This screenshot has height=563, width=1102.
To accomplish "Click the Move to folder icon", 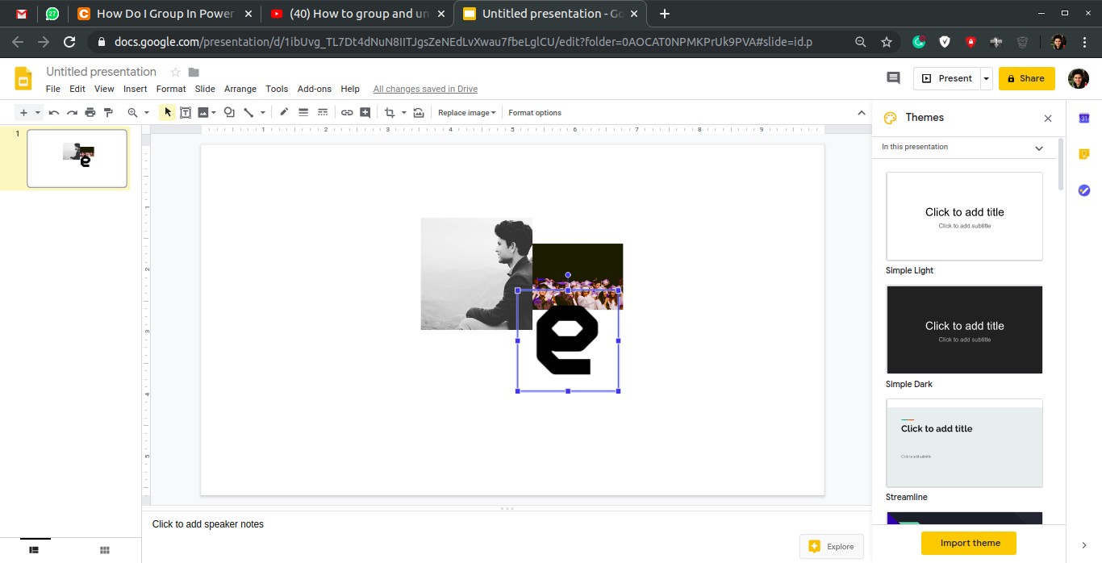I will [194, 73].
